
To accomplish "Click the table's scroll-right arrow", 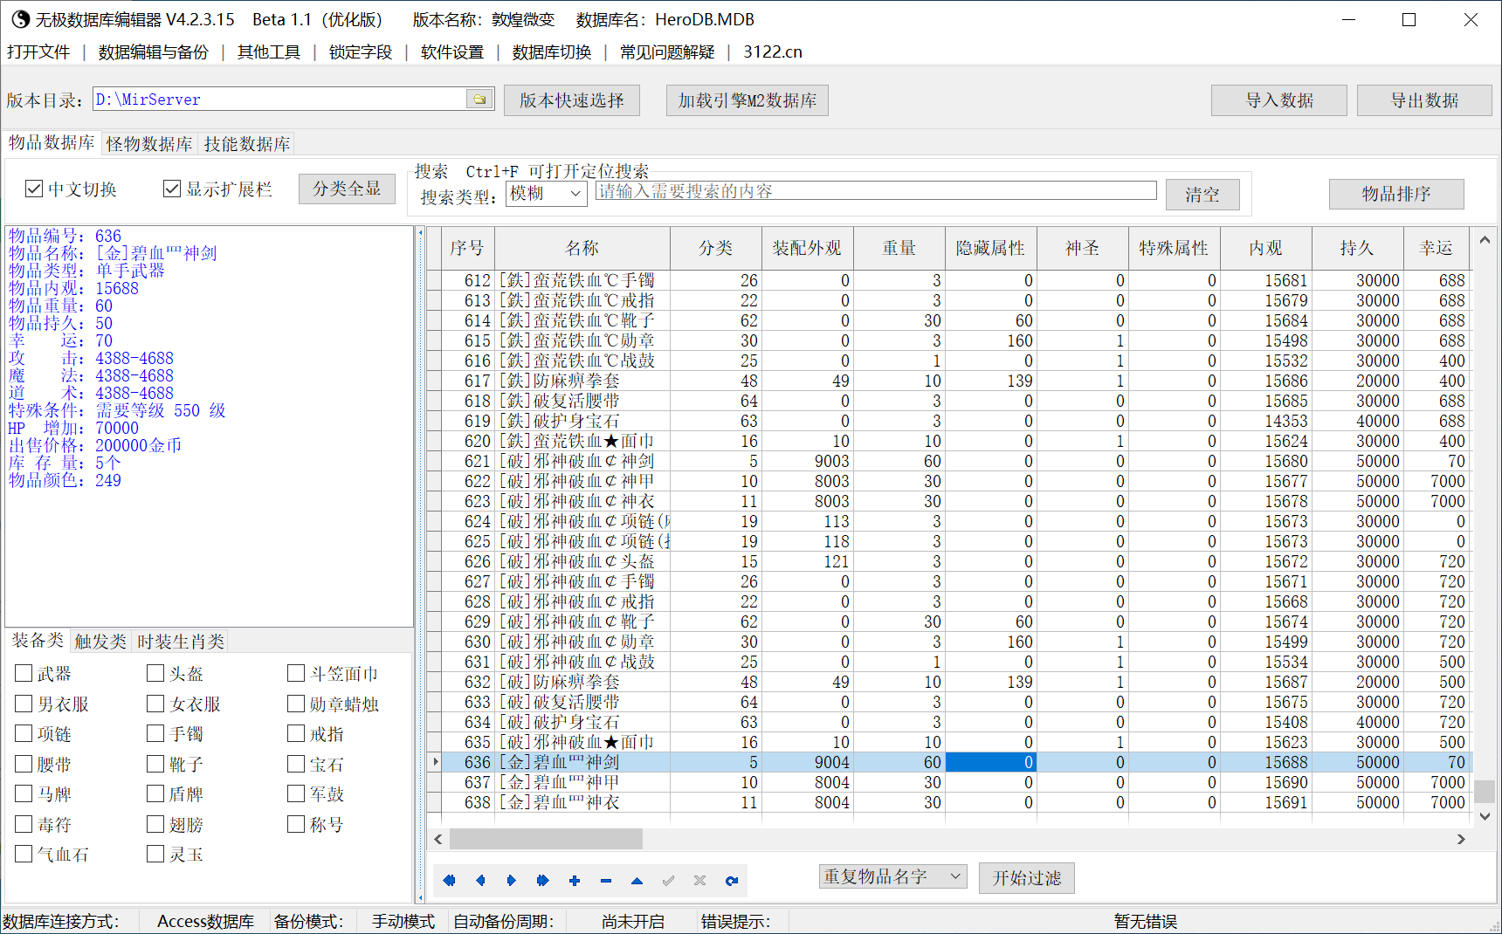I will pyautogui.click(x=1461, y=839).
